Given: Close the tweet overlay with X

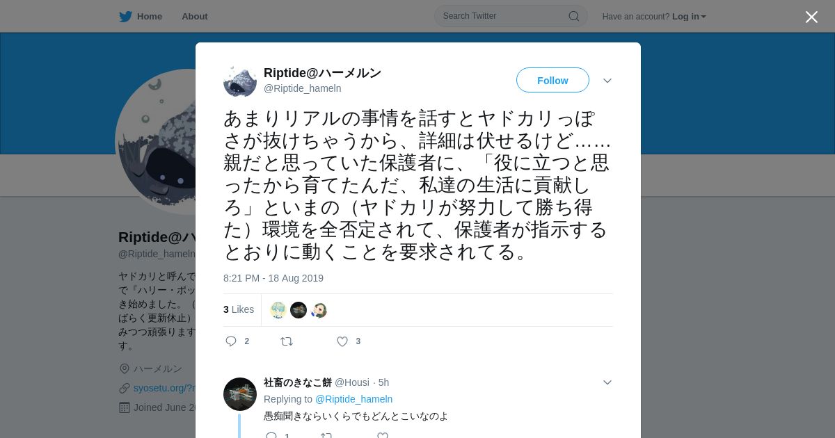Looking at the screenshot, I should [x=811, y=17].
